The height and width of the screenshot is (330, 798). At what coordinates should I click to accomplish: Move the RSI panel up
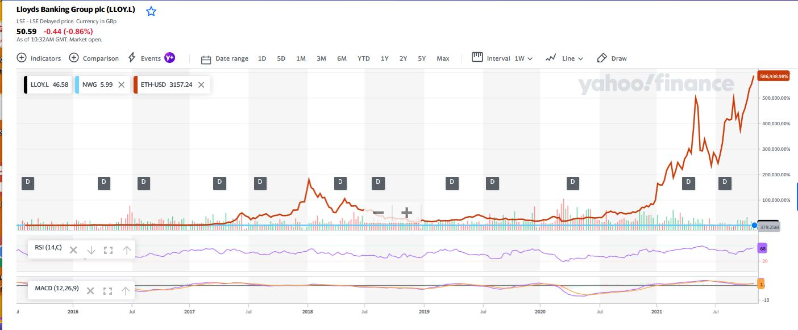click(x=126, y=250)
